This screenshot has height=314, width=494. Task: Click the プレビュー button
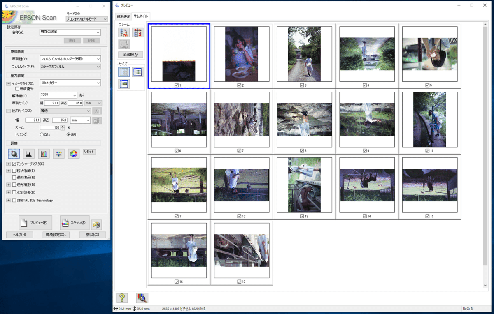pos(35,222)
